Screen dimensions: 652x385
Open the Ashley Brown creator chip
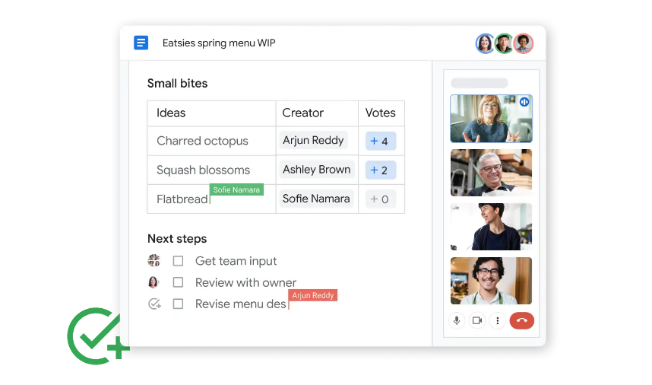tap(316, 170)
